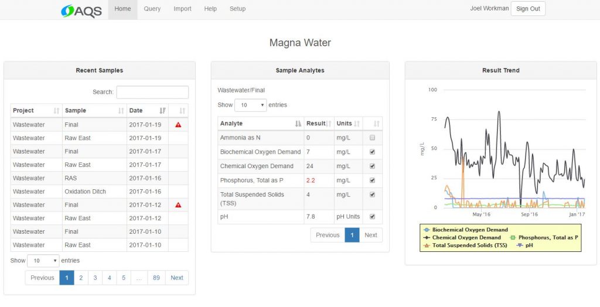
Task: Sort Recent Samples by Sample column
Action: (x=94, y=111)
